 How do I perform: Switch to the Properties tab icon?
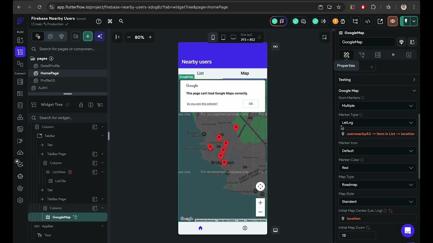[x=346, y=55]
